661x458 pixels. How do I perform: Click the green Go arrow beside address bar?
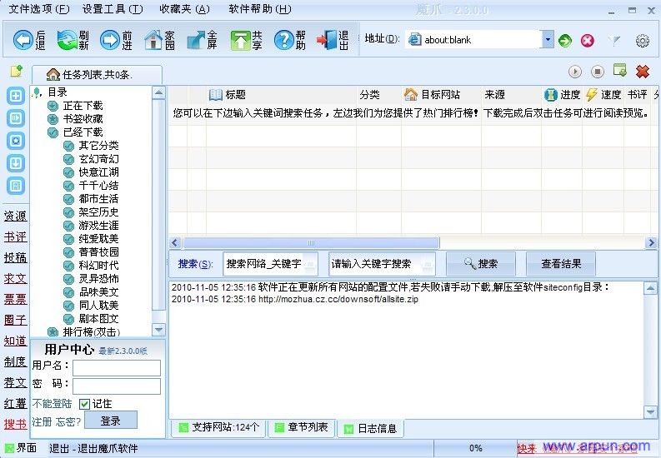(x=566, y=40)
